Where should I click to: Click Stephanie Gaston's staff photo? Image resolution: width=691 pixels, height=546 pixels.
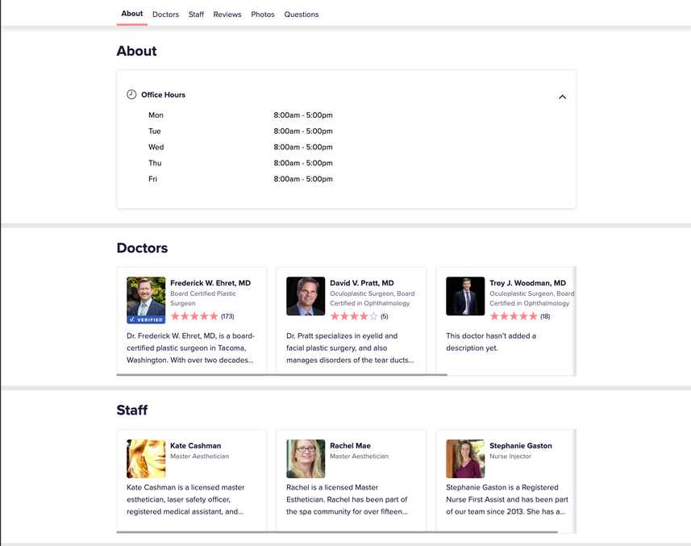click(x=465, y=459)
